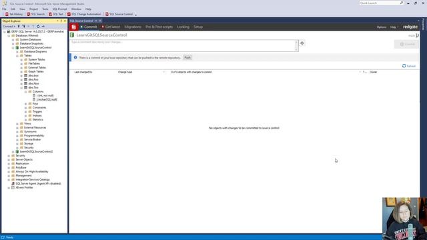
Task: Open the Window menu
Action: click(76, 9)
